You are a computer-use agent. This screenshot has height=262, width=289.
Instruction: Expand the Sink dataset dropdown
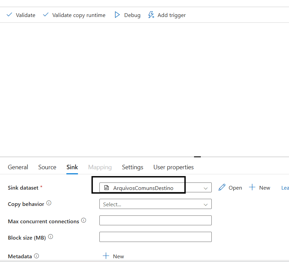(x=205, y=188)
